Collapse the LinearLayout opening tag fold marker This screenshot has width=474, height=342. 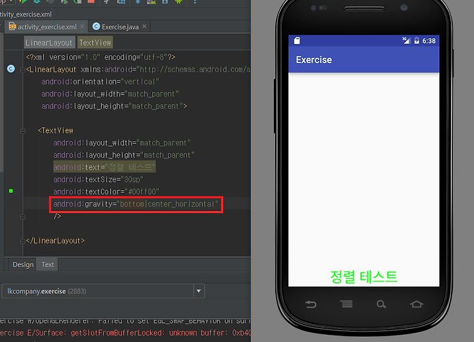coord(22,70)
